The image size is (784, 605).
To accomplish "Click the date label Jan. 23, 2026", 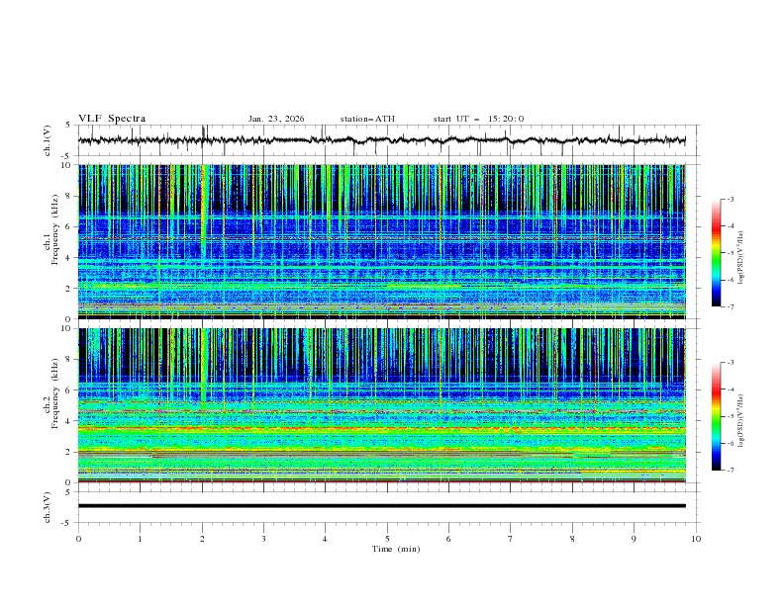I will coord(276,119).
